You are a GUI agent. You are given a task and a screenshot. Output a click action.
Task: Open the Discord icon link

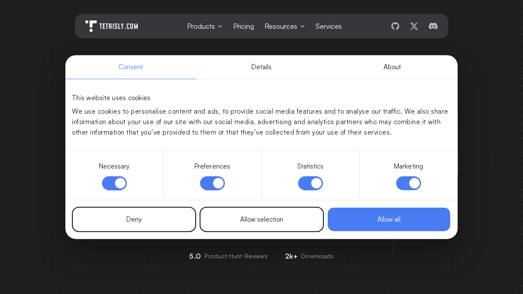[433, 26]
